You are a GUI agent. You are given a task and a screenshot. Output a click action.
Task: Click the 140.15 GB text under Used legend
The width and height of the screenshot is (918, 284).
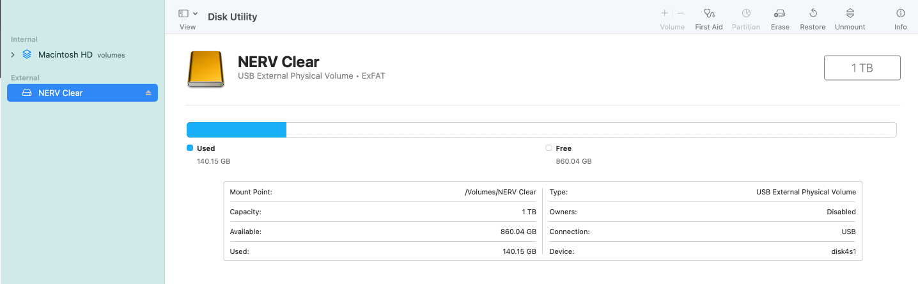pos(214,161)
